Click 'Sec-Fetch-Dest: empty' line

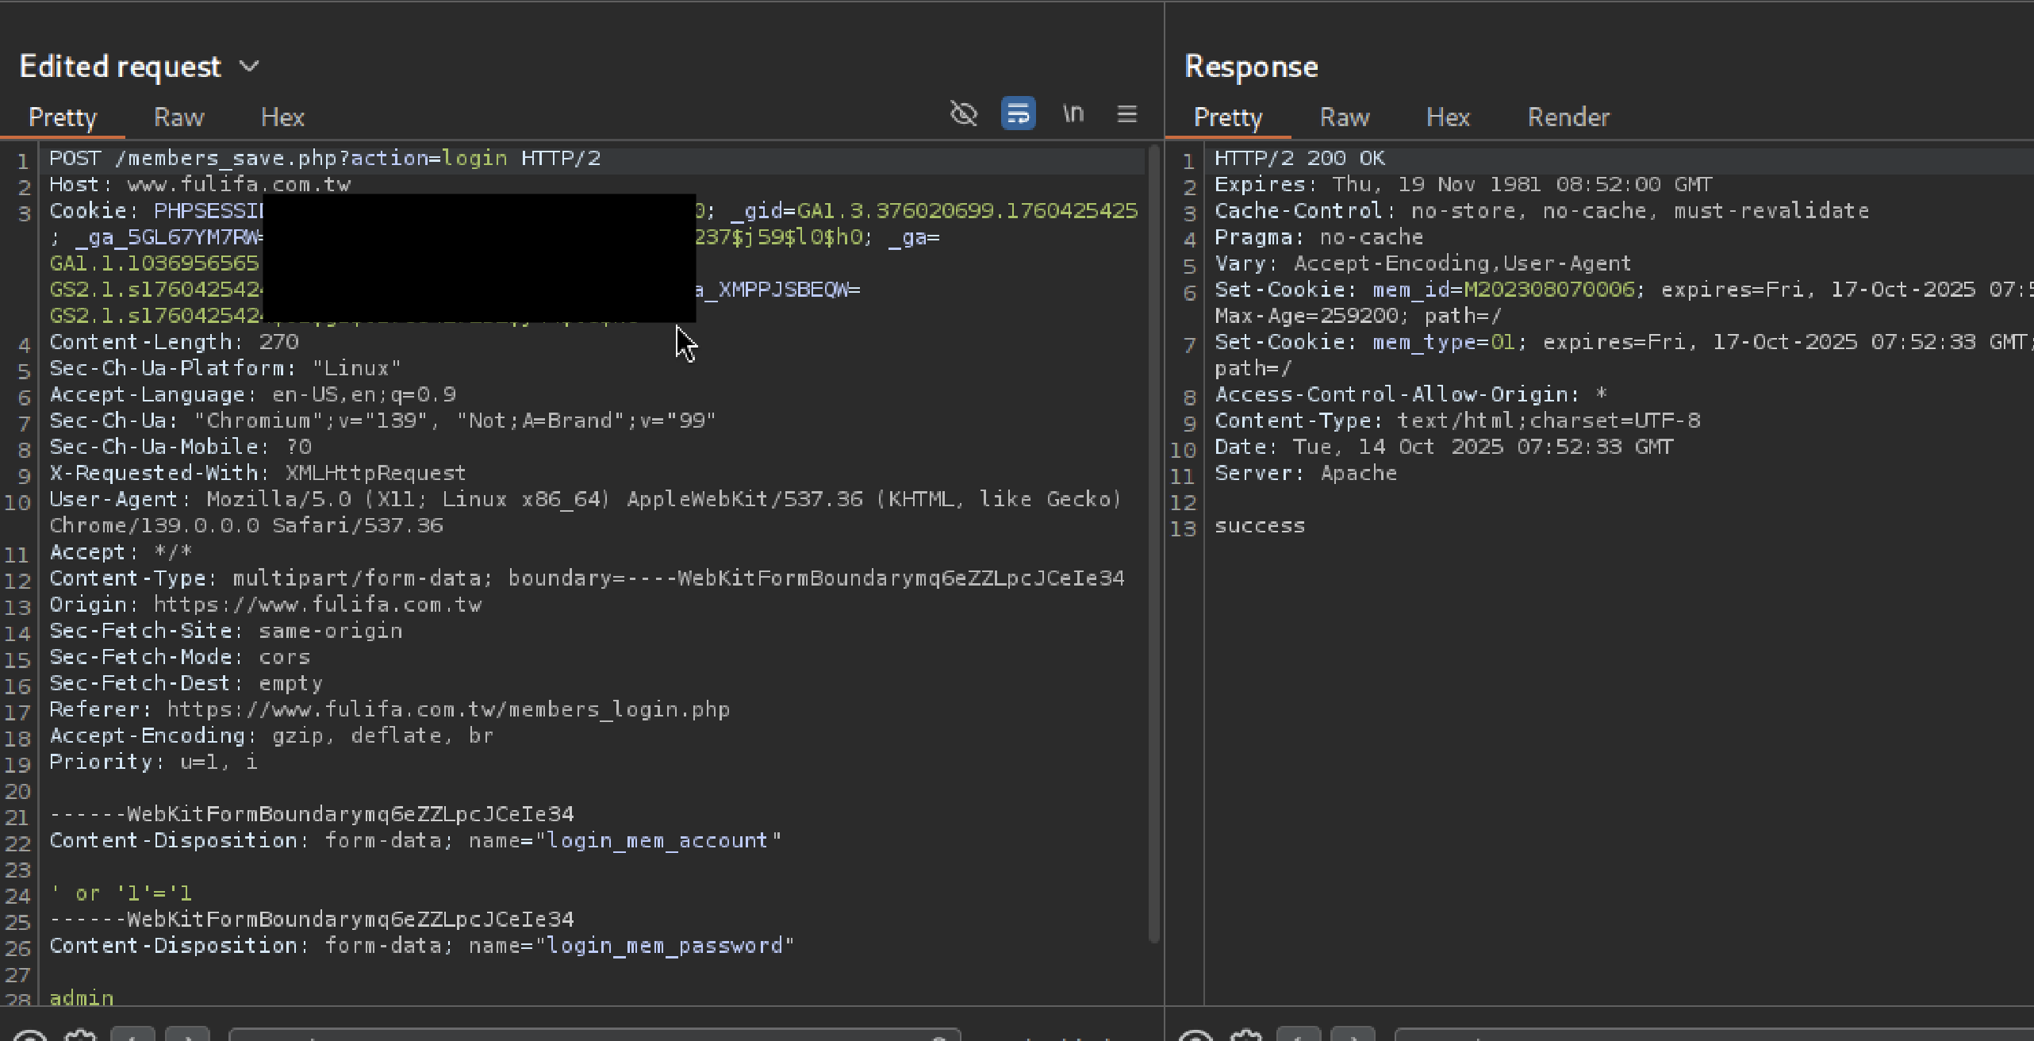(x=186, y=682)
